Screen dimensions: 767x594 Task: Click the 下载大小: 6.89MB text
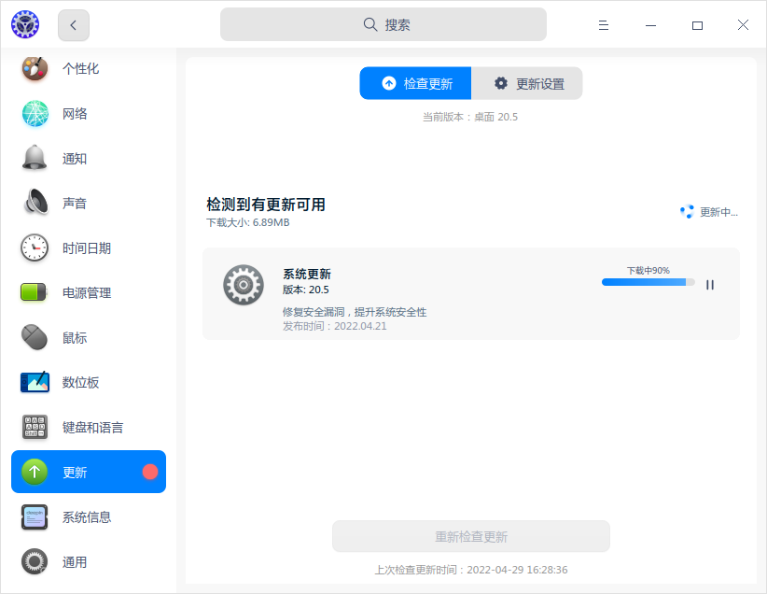(248, 222)
